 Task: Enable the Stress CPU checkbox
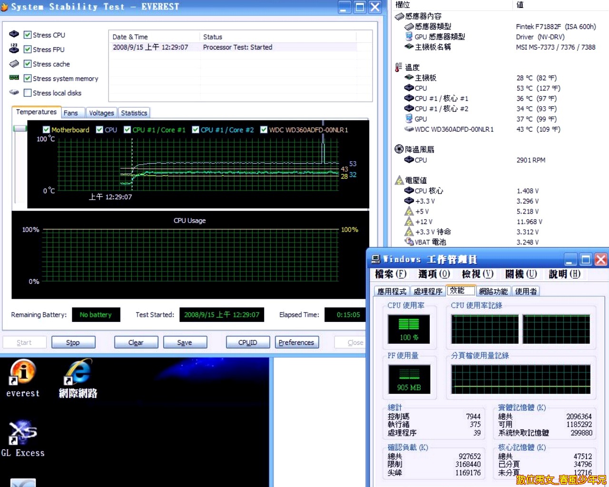(x=28, y=35)
